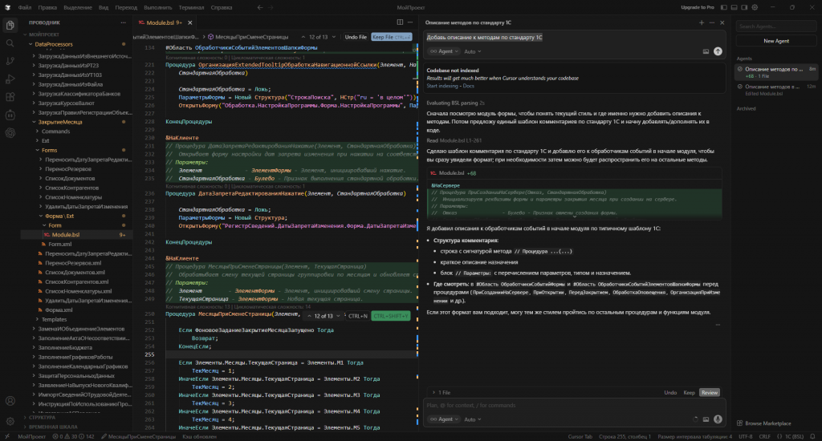Start a new chat with plus icon
Viewport: 822px width, 441px height.
(701, 23)
